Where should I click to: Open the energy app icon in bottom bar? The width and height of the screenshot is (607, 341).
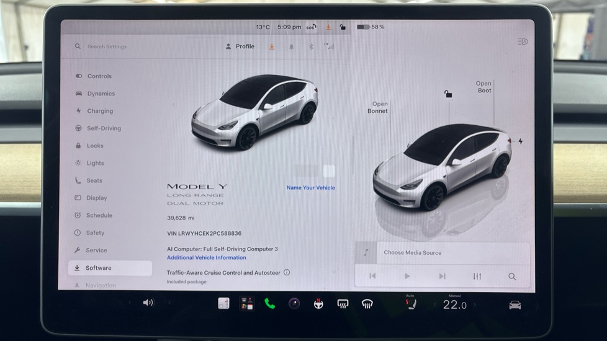(224, 304)
